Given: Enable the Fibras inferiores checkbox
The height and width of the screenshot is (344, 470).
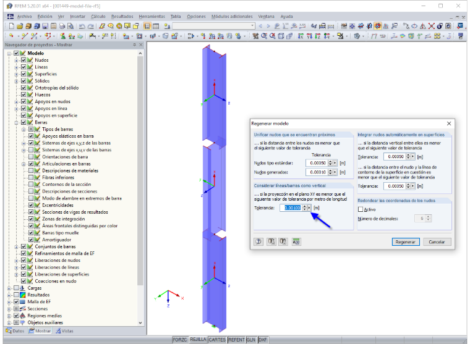Looking at the screenshot, I should tap(30, 177).
